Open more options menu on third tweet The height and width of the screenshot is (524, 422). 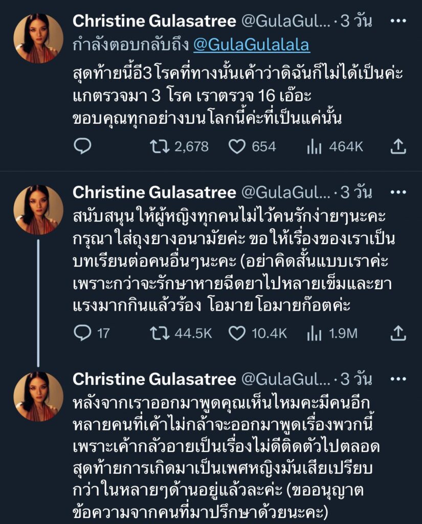[x=398, y=379]
